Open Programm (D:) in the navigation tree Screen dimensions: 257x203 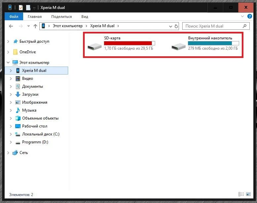[35, 142]
